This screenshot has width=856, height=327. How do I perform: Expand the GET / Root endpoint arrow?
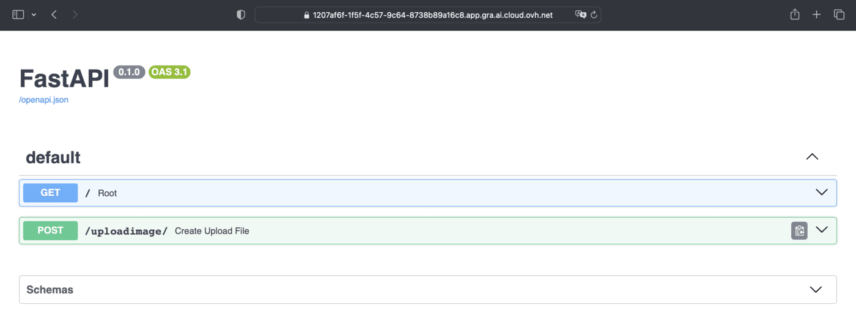821,193
